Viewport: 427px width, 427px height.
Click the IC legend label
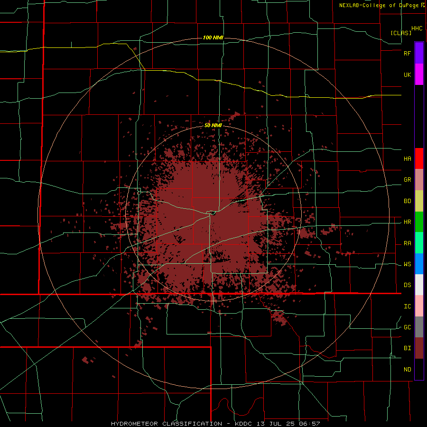coord(407,306)
